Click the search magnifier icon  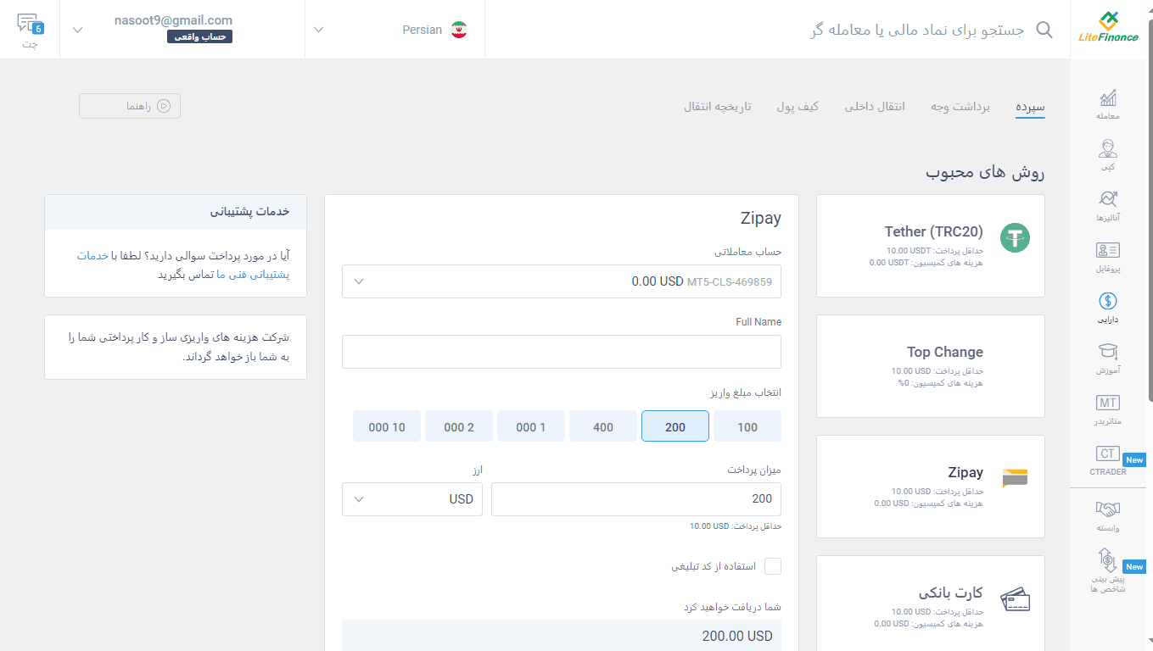[x=1044, y=31]
